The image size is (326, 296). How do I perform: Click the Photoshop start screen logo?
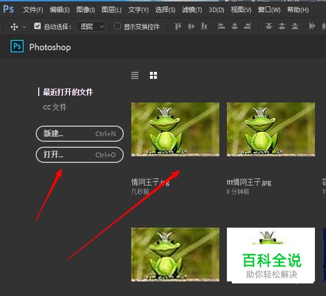pyautogui.click(x=17, y=46)
